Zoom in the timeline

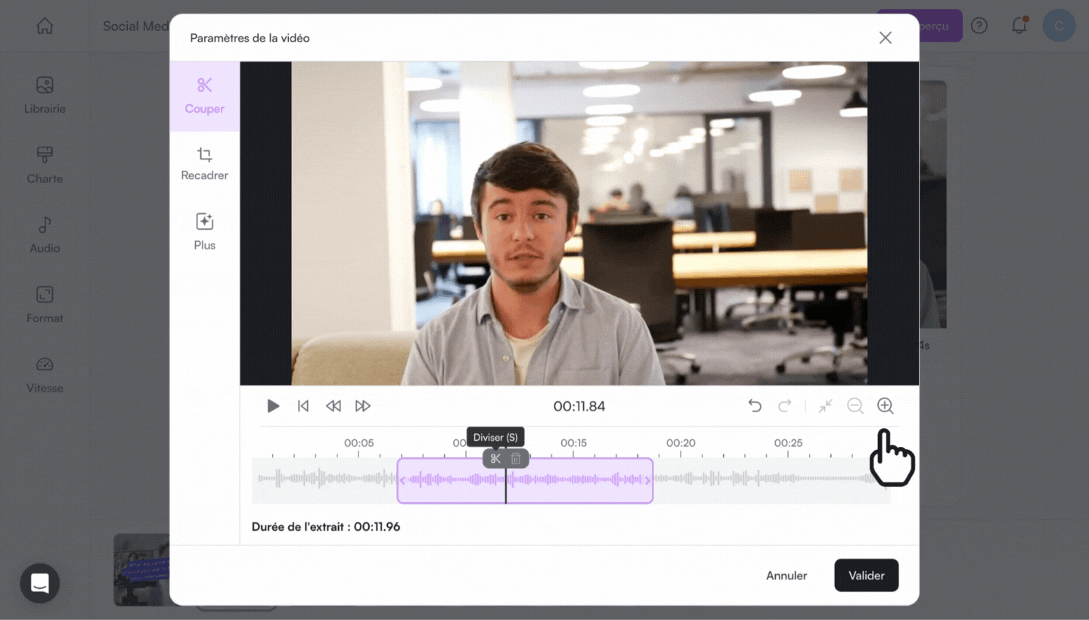point(886,406)
